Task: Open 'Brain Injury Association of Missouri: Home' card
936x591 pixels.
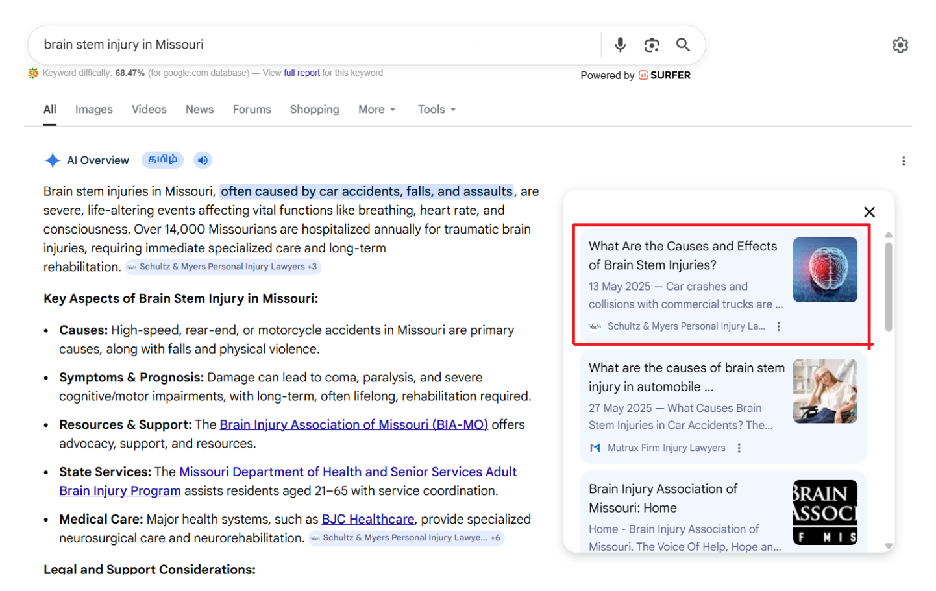Action: pyautogui.click(x=722, y=512)
